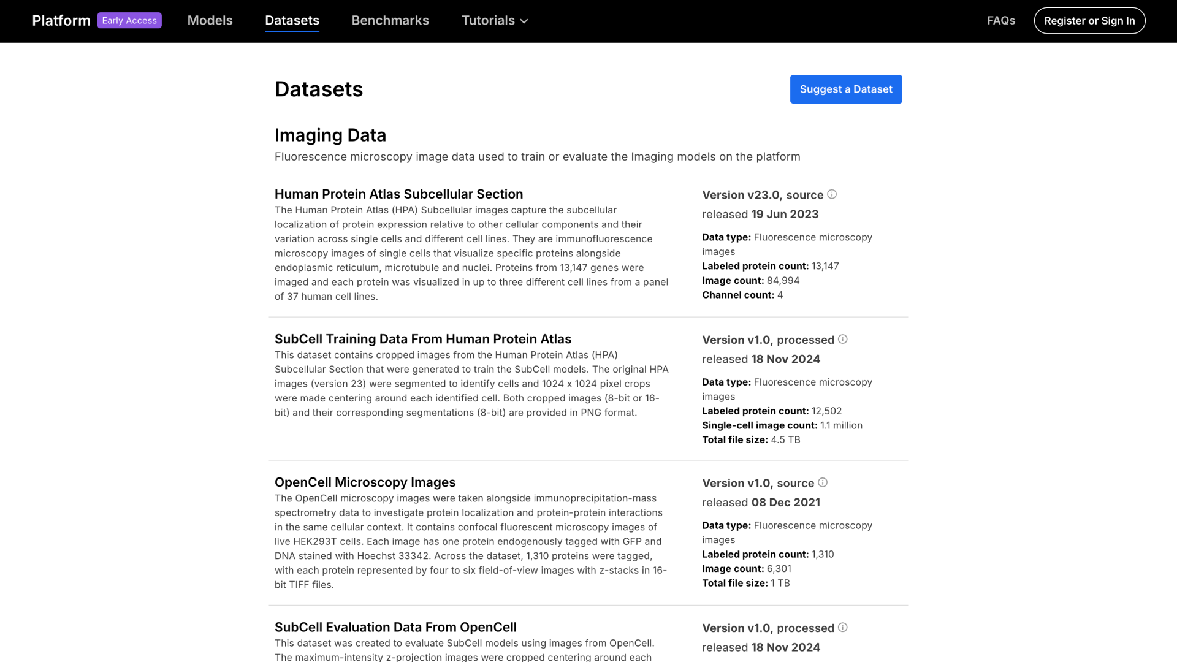Switch to the Models page

tap(210, 20)
